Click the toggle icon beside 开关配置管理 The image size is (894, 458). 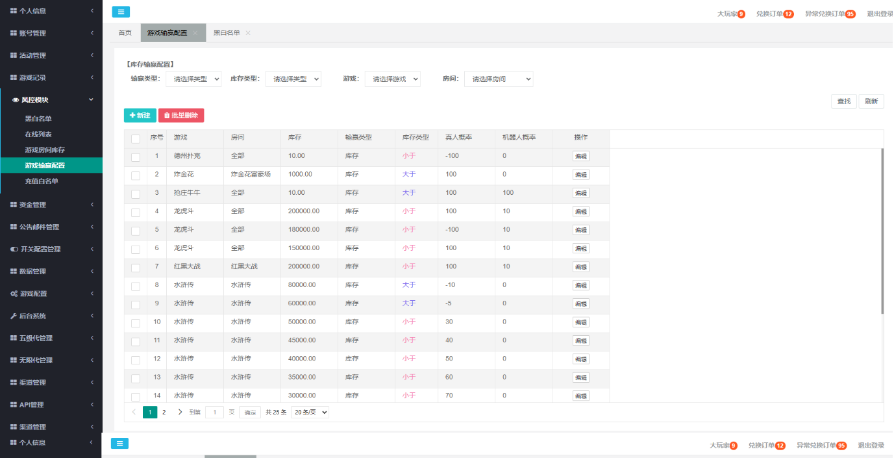click(12, 249)
